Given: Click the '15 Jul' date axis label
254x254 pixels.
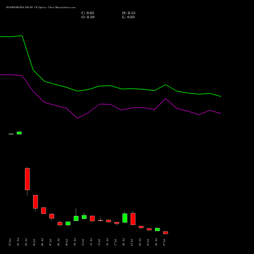Looking at the screenshot, I should tap(99, 242).
